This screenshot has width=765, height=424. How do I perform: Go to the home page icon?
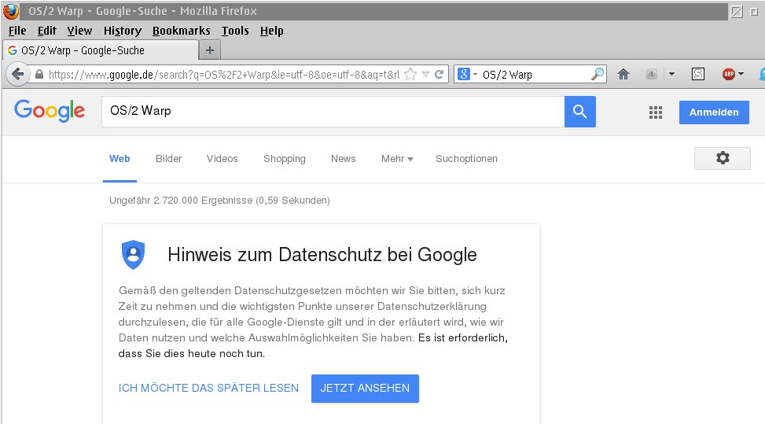(x=623, y=74)
